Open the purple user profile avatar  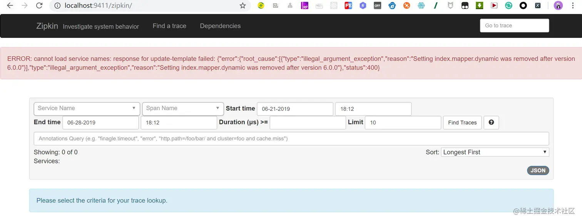pos(558,6)
